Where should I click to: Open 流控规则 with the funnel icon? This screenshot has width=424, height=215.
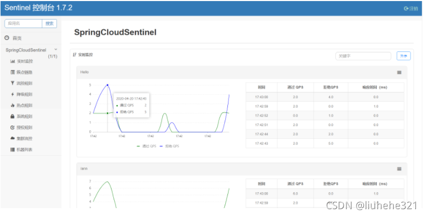pyautogui.click(x=12, y=83)
